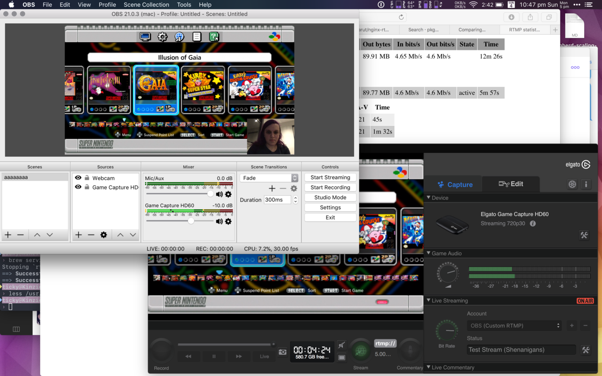The image size is (602, 376).
Task: Mute the Mic/Aux speaker icon
Action: pyautogui.click(x=219, y=194)
